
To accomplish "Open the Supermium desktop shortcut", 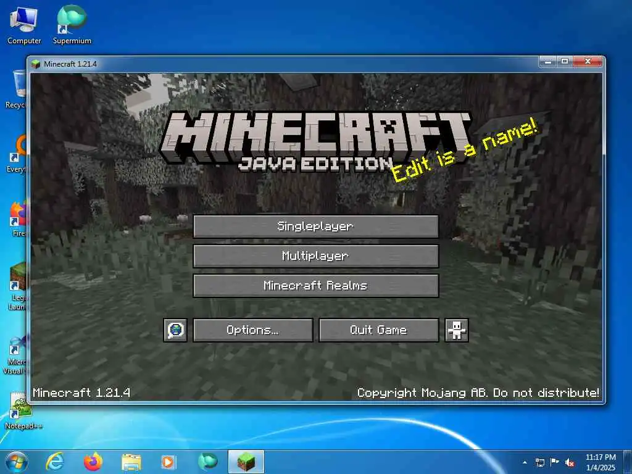I will [x=72, y=25].
